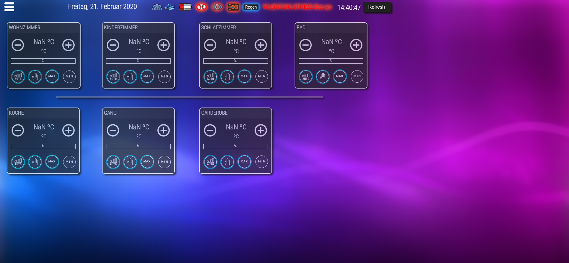This screenshot has height=263, width=569.
Task: Open the hamburger menu
Action: pyautogui.click(x=9, y=7)
